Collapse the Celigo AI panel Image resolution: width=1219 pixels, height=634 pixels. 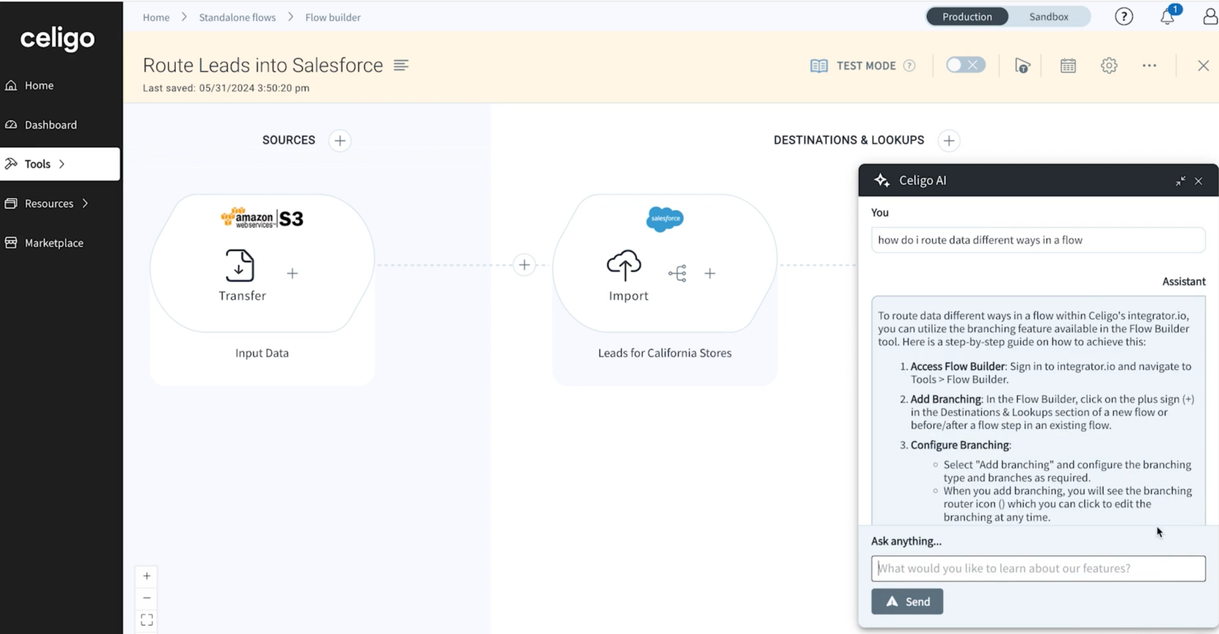coord(1179,181)
